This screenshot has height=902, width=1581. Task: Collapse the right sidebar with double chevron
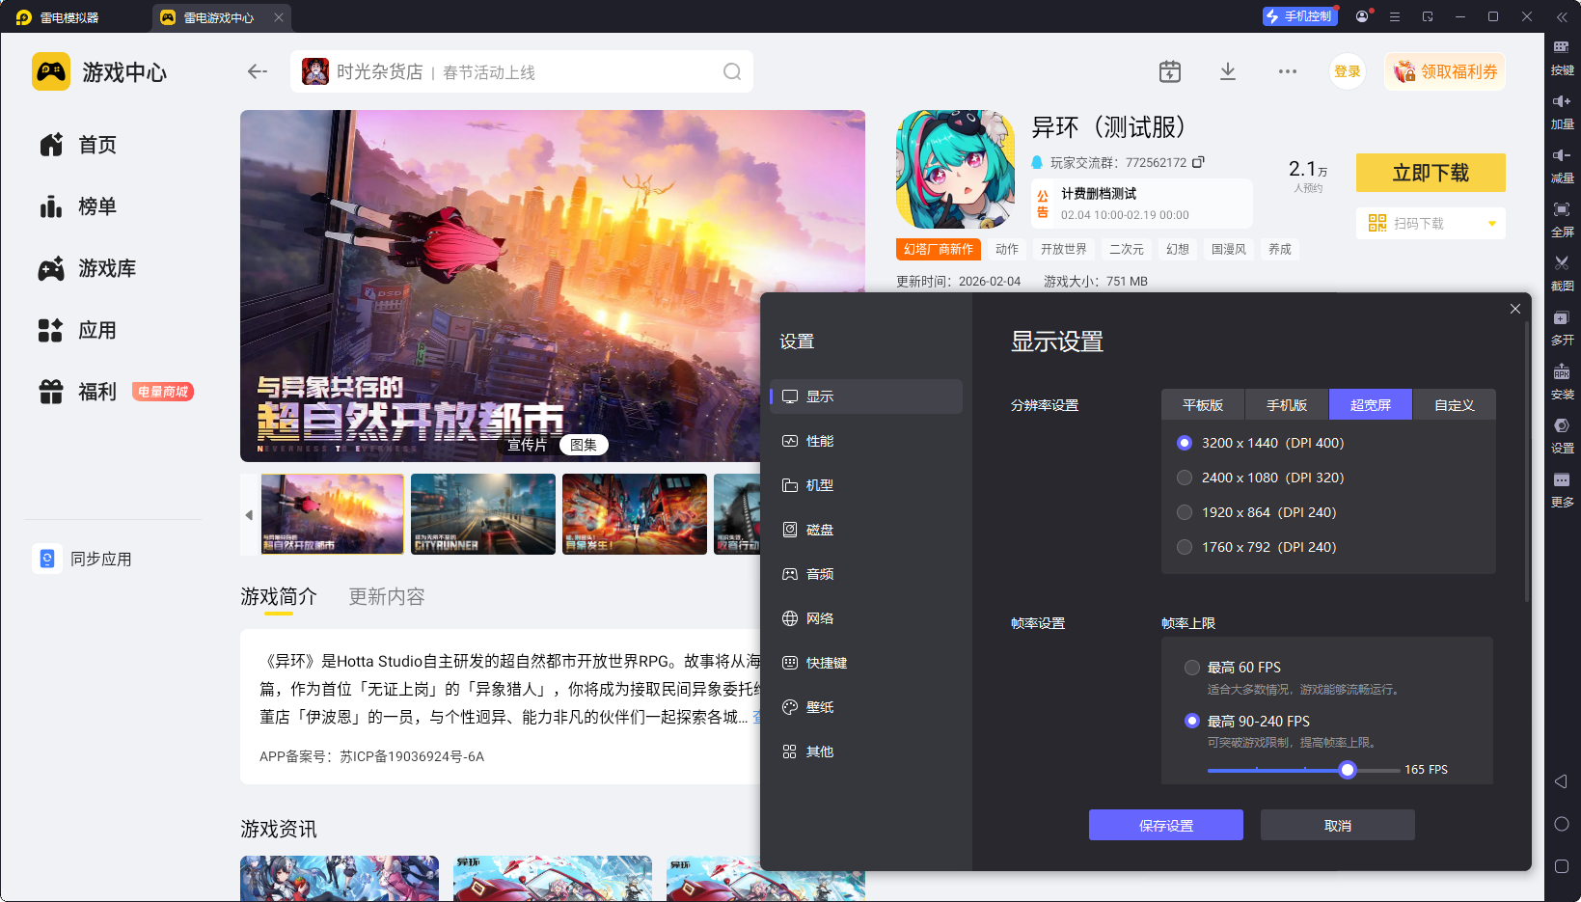[x=1562, y=16]
